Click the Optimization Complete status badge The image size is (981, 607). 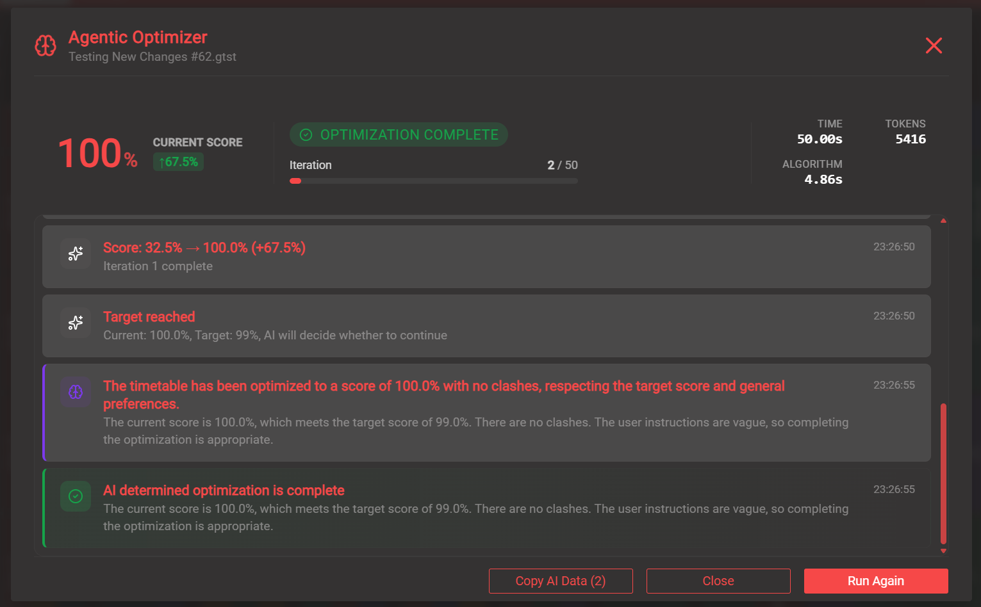(x=399, y=134)
